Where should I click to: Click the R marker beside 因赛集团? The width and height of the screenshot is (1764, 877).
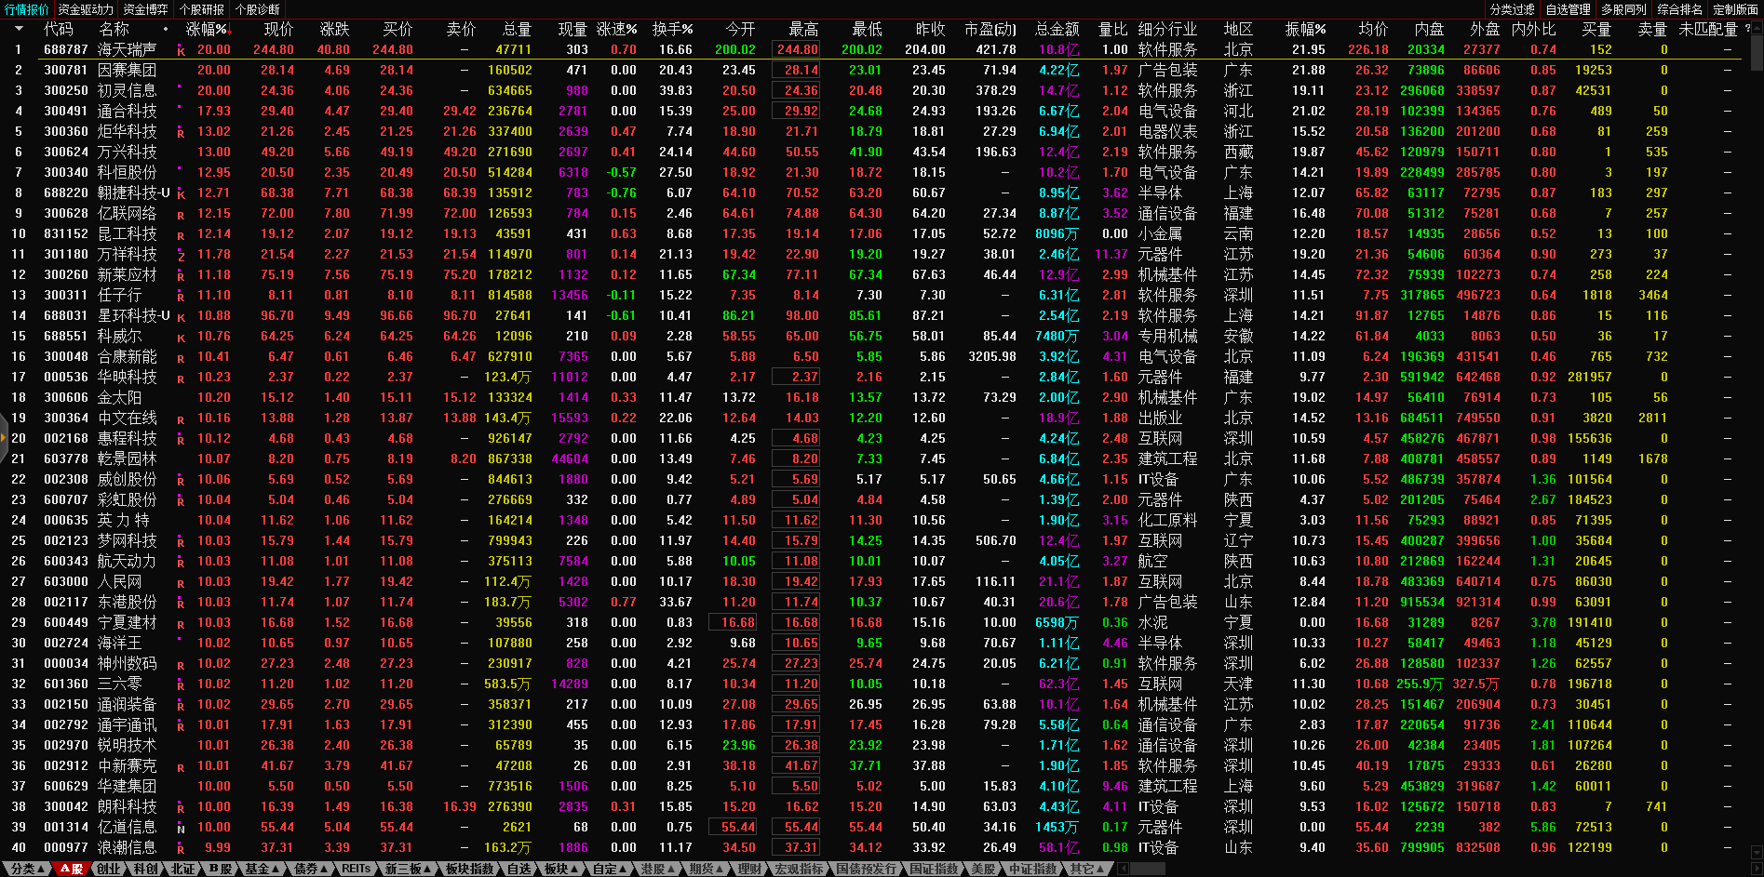pyautogui.click(x=181, y=71)
